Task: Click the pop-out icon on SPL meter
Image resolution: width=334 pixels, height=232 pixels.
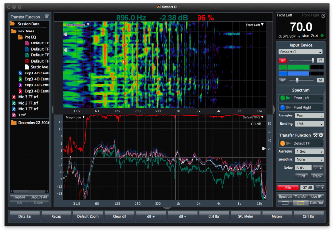Action: [323, 16]
